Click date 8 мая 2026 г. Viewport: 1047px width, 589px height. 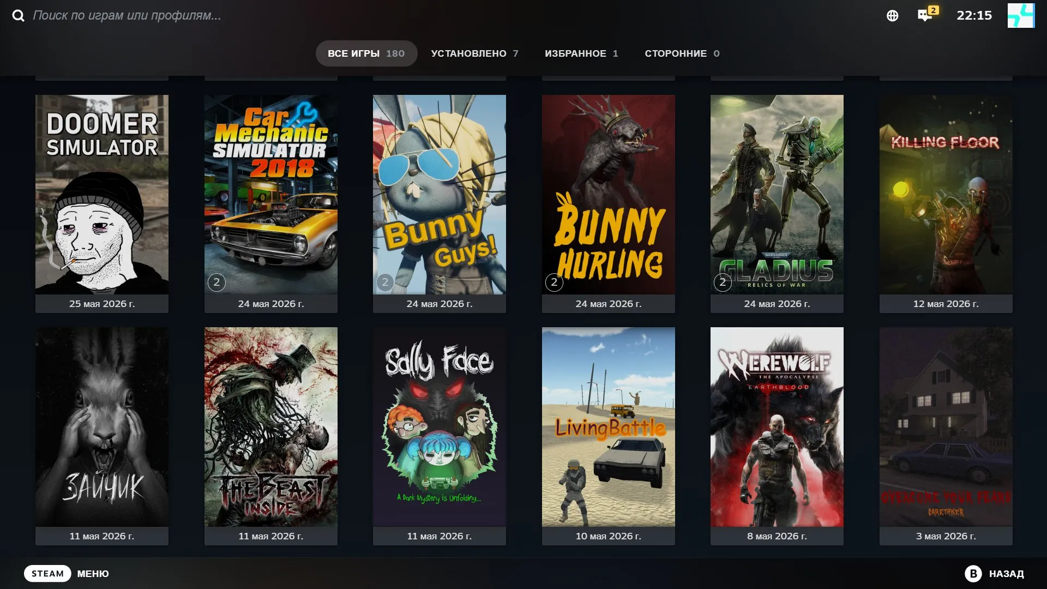click(x=777, y=536)
